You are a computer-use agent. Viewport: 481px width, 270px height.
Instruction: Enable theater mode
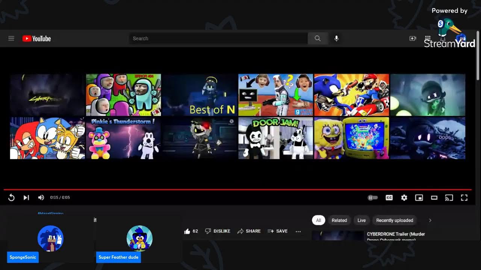pos(434,198)
